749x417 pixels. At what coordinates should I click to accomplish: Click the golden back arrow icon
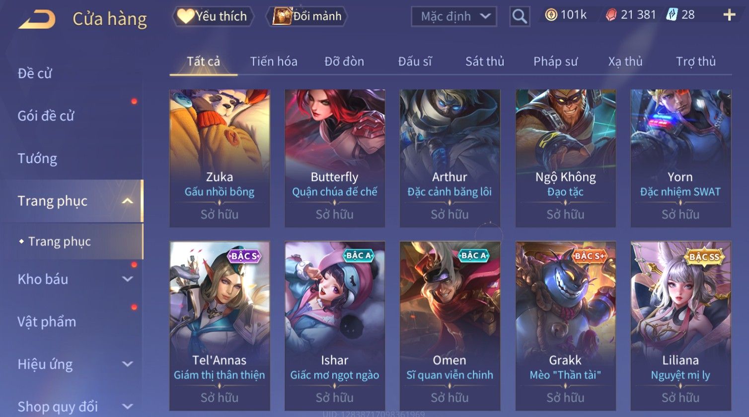(37, 19)
